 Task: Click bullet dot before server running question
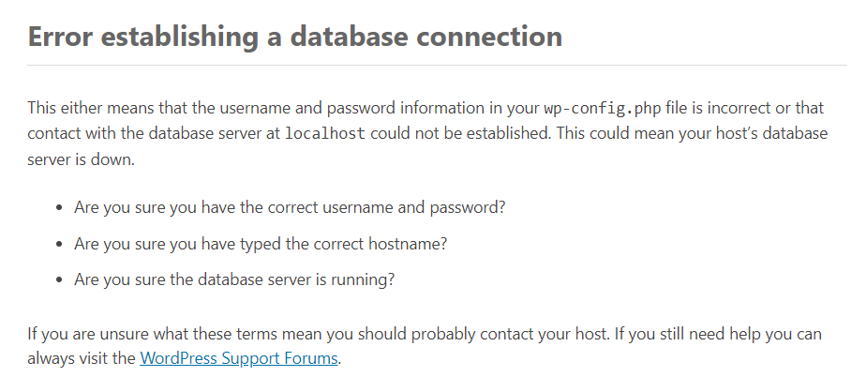(x=60, y=280)
